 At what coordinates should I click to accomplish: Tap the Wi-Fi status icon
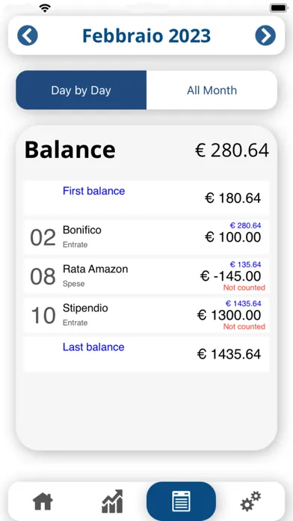point(45,8)
